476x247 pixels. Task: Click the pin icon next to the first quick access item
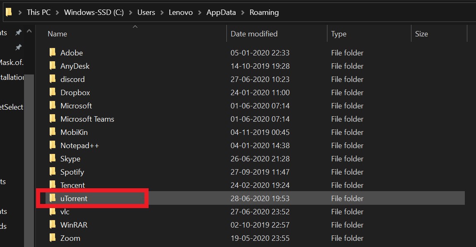click(x=19, y=32)
